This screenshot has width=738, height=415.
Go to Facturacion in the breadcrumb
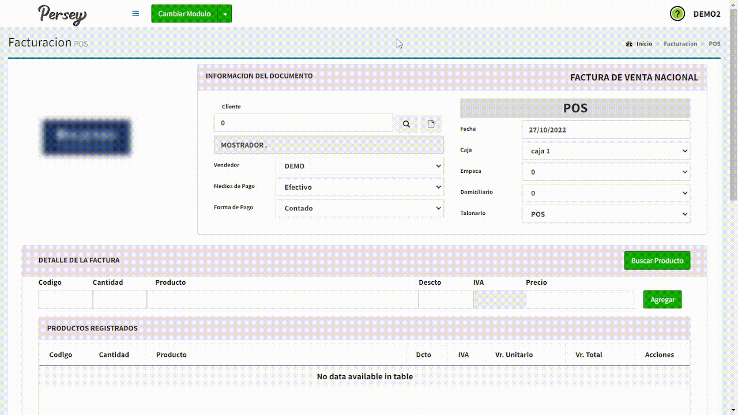680,44
